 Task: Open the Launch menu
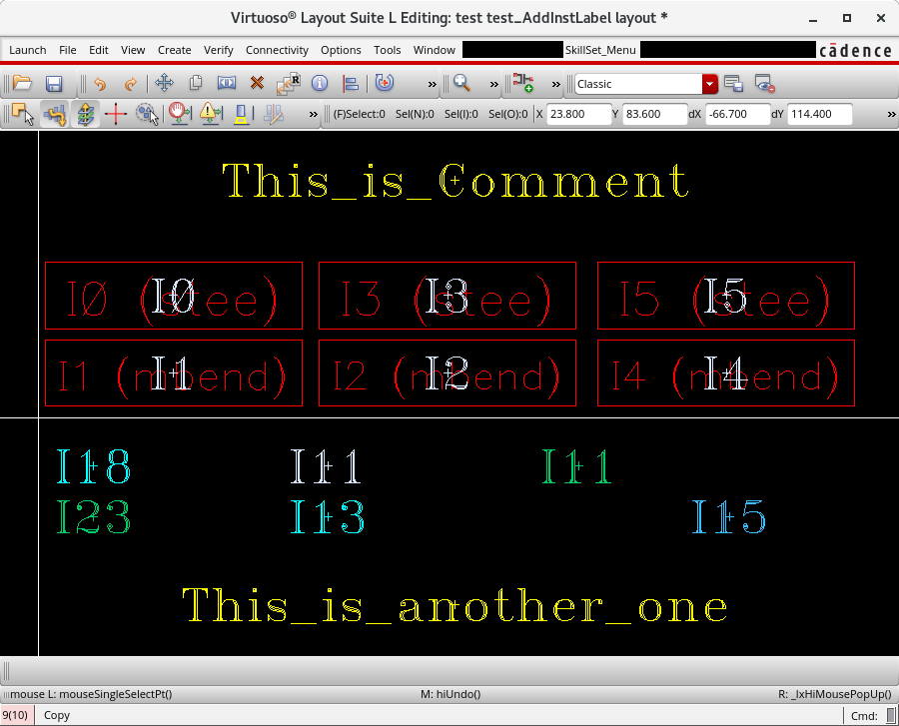point(28,50)
